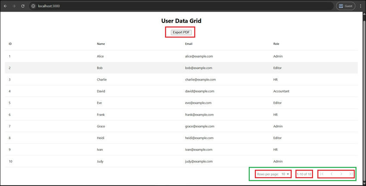This screenshot has height=186, width=366.
Task: Go to the previous page of results
Action: point(332,174)
